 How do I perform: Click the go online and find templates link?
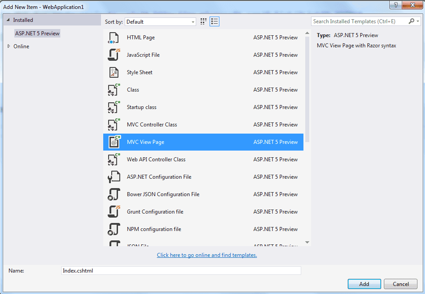[x=207, y=255]
